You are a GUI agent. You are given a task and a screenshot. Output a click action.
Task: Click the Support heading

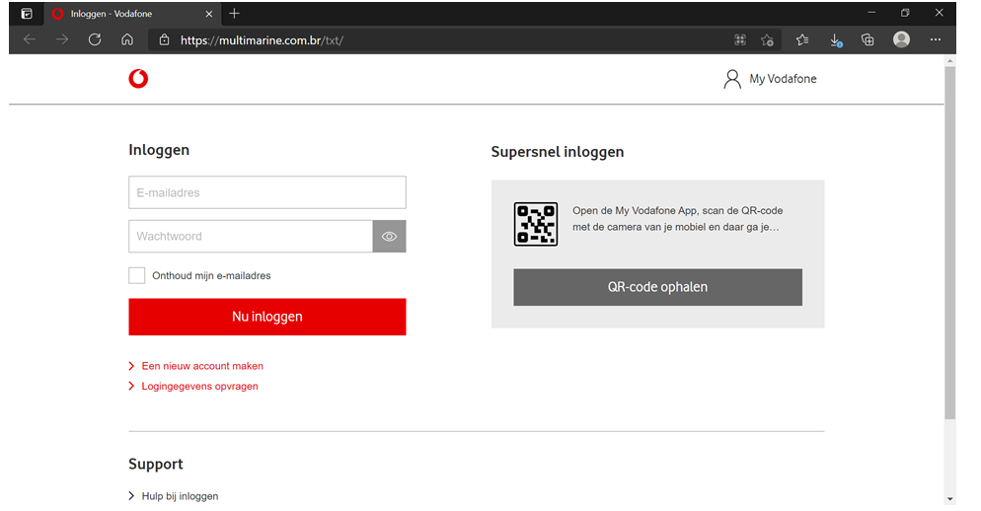point(156,464)
